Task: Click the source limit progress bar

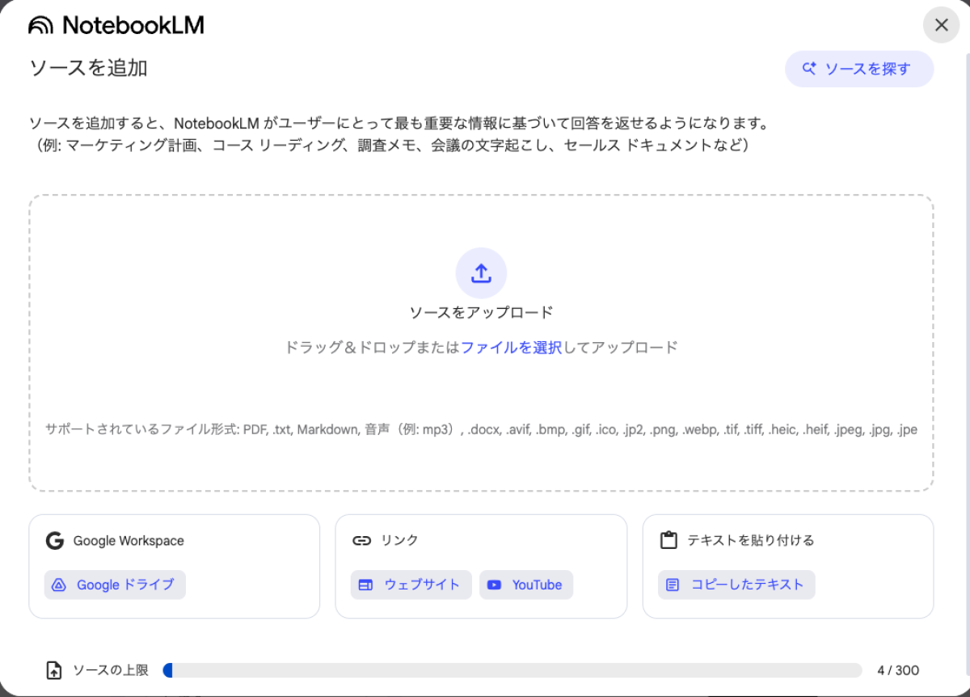Action: (512, 670)
